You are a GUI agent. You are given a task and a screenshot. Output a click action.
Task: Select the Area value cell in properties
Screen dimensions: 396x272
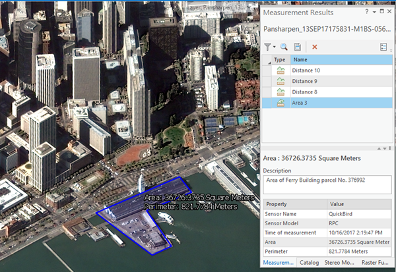(360, 242)
